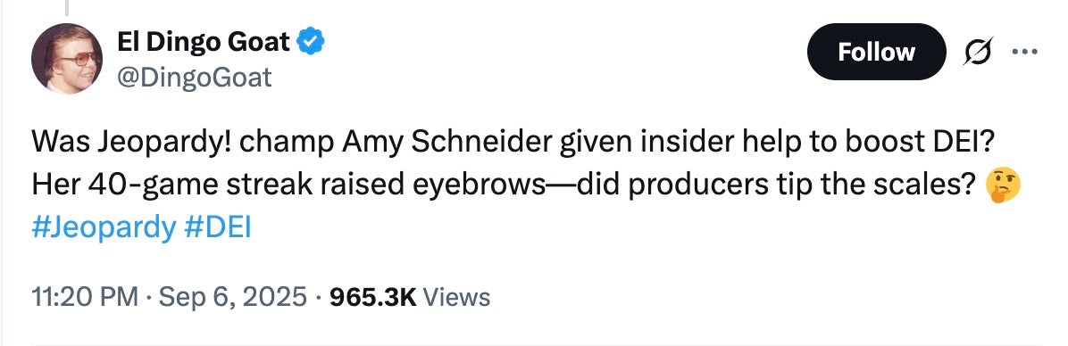1068x346 pixels.
Task: Click the Views label
Action: pos(457,297)
